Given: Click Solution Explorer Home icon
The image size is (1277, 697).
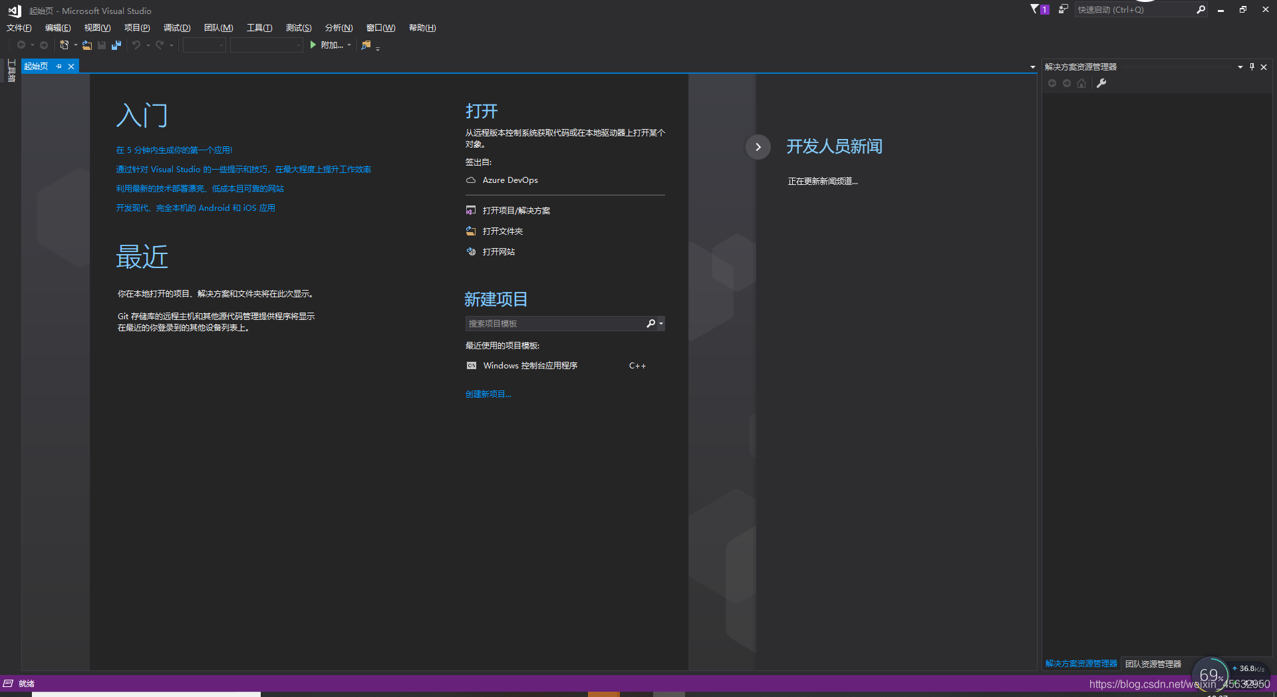Looking at the screenshot, I should [x=1081, y=83].
